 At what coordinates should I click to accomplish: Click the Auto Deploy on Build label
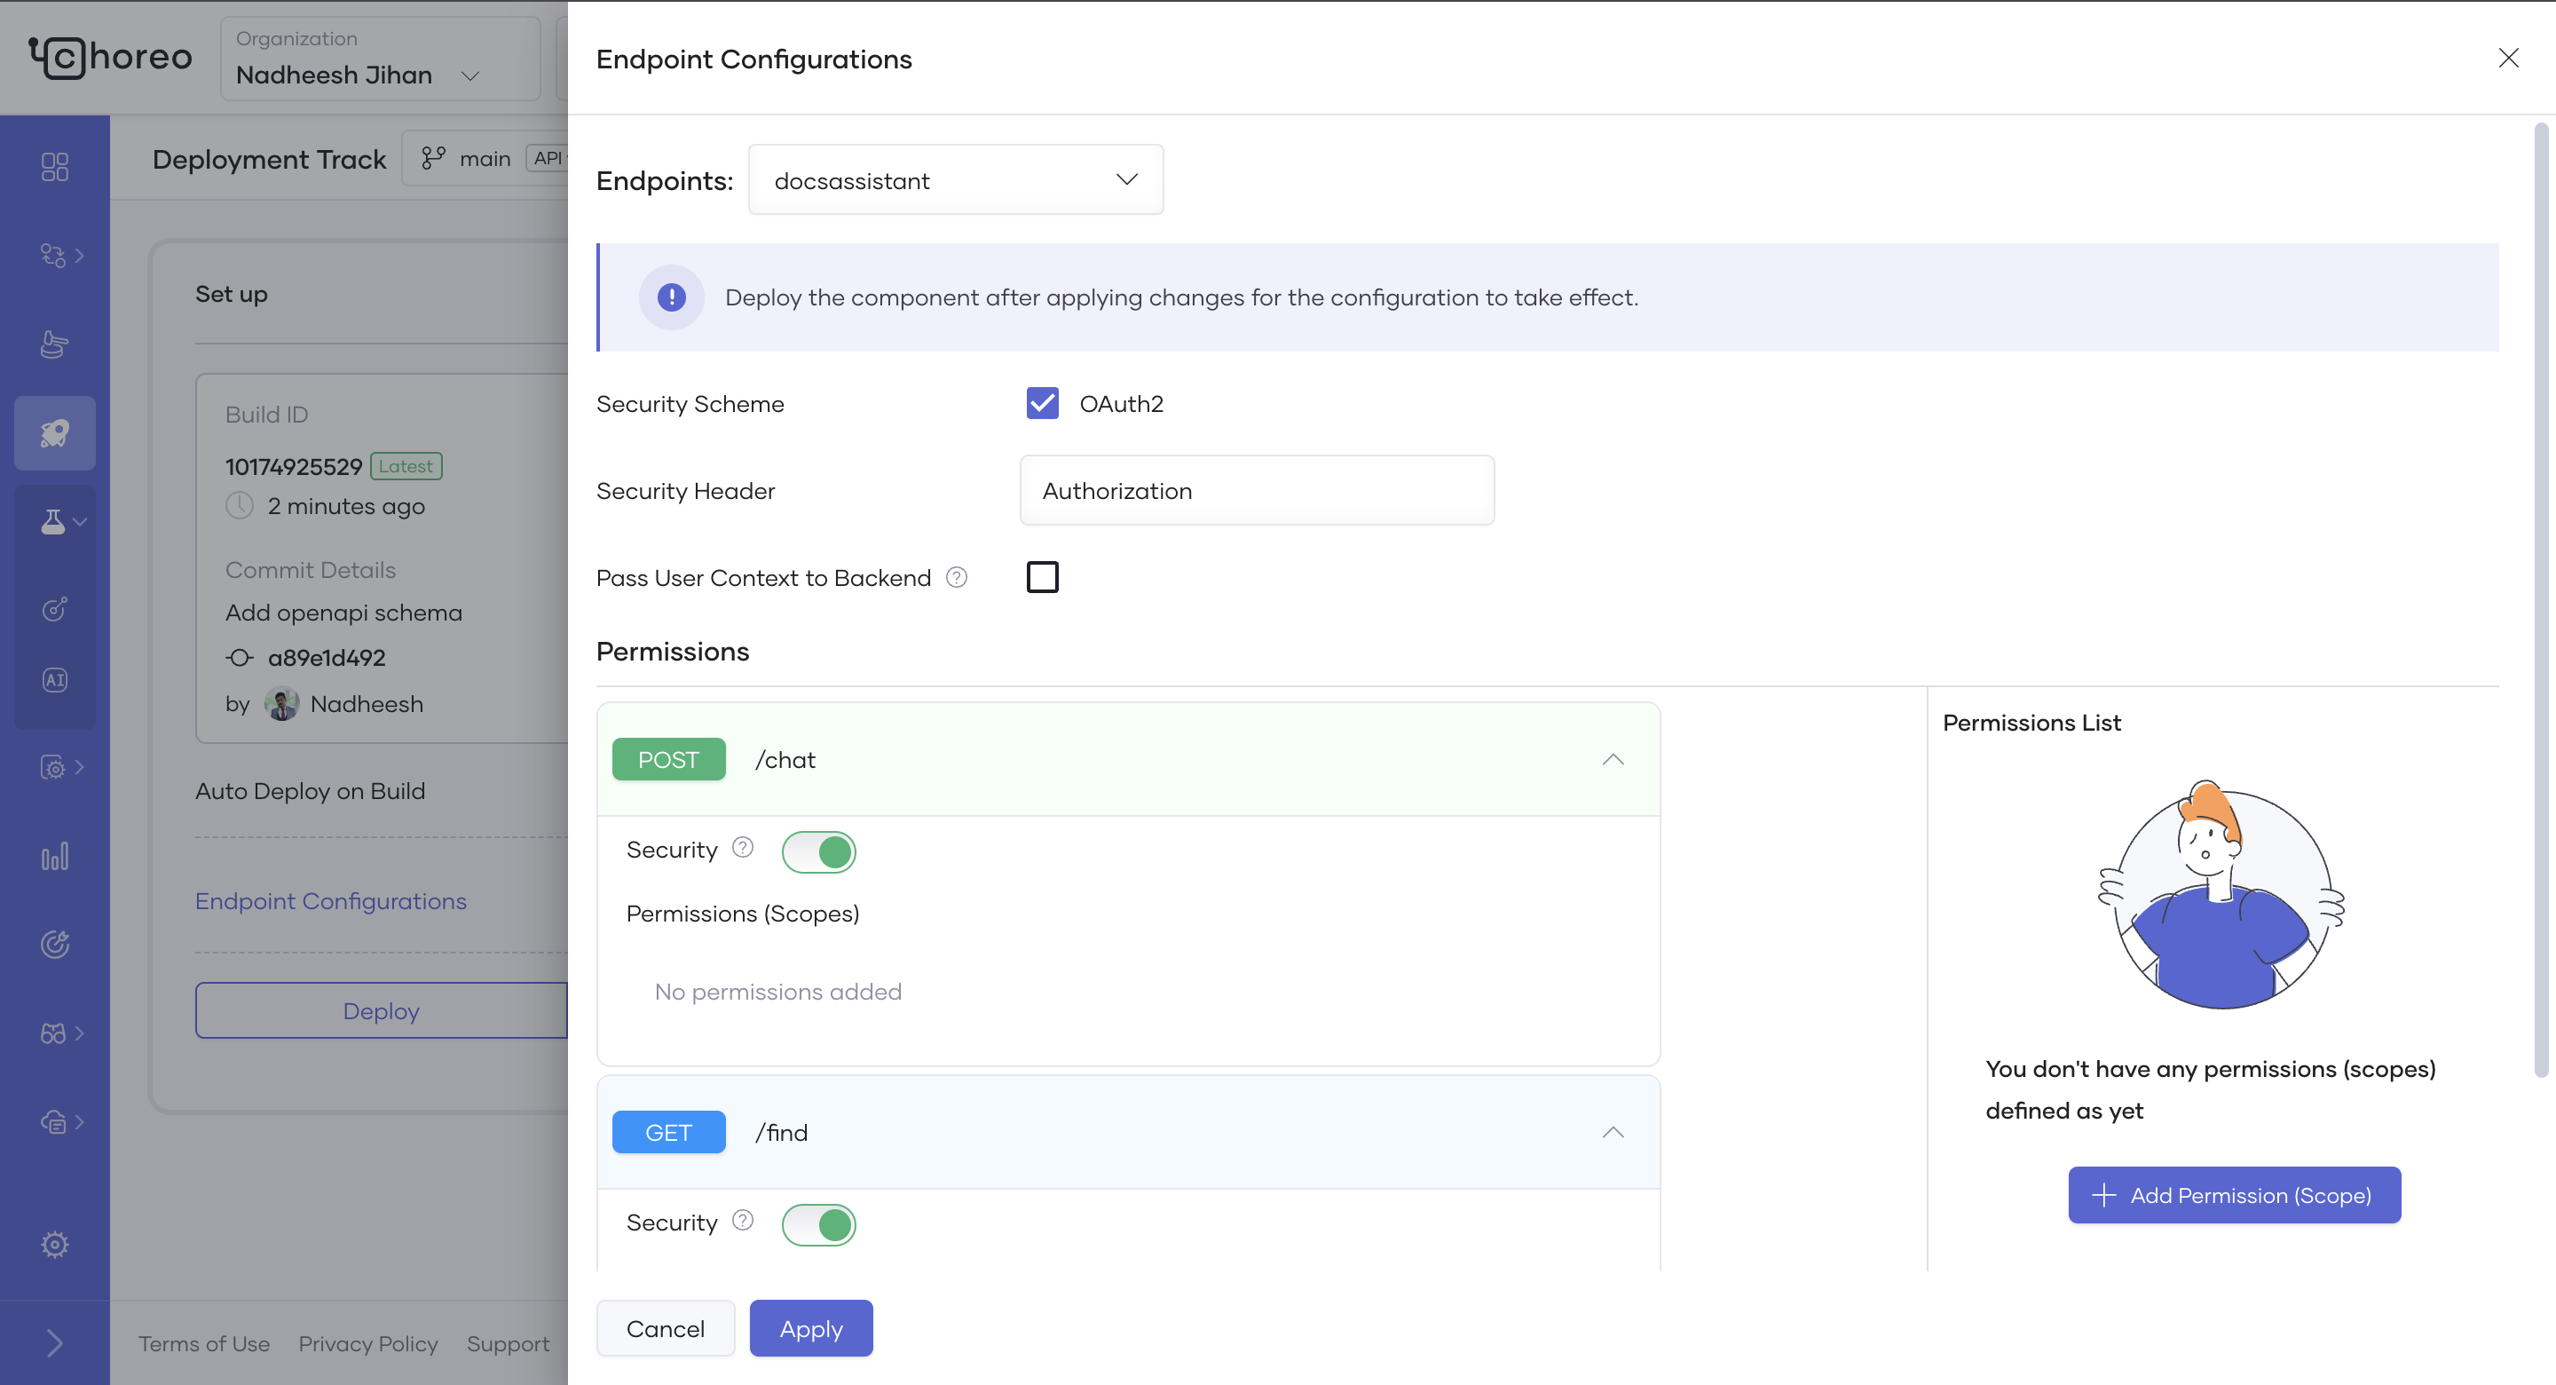pyautogui.click(x=311, y=790)
